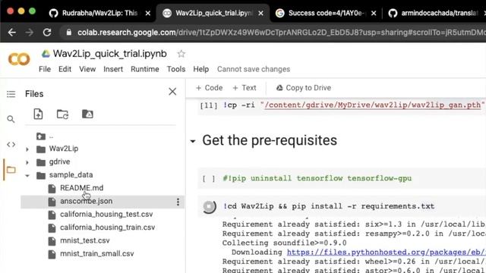Click the pip install requirements code line
This screenshot has width=486, height=273.
tap(329, 206)
